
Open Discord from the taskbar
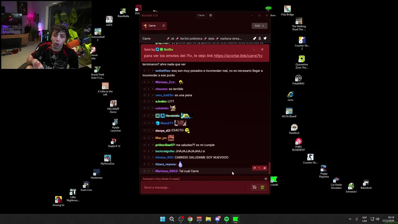pyautogui.click(x=217, y=219)
